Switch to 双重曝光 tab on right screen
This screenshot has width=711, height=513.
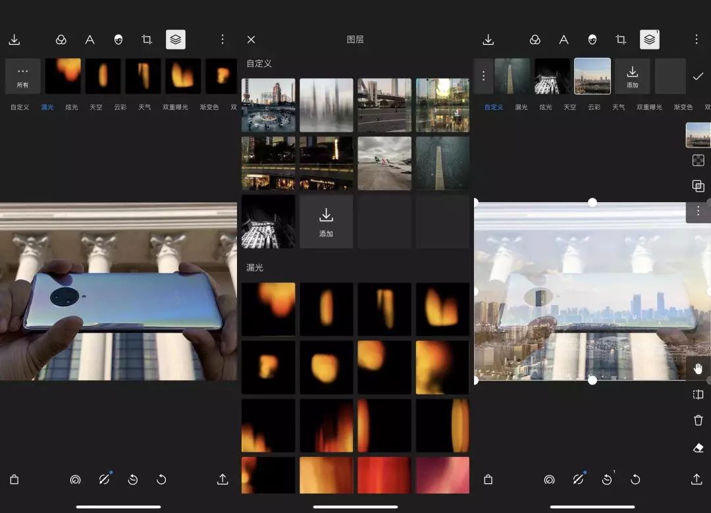point(649,107)
